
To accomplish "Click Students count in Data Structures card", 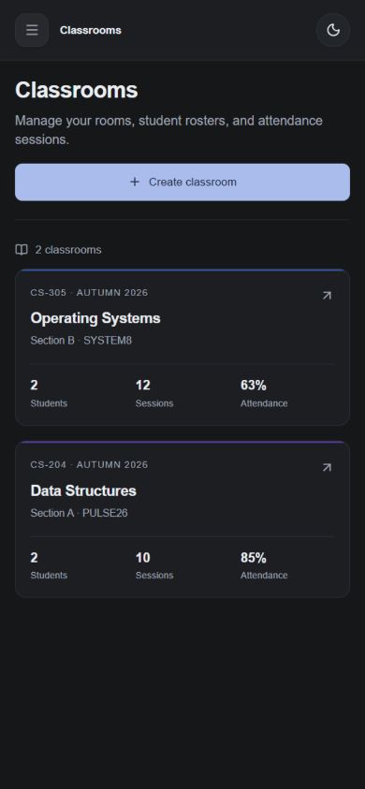I will (x=34, y=558).
